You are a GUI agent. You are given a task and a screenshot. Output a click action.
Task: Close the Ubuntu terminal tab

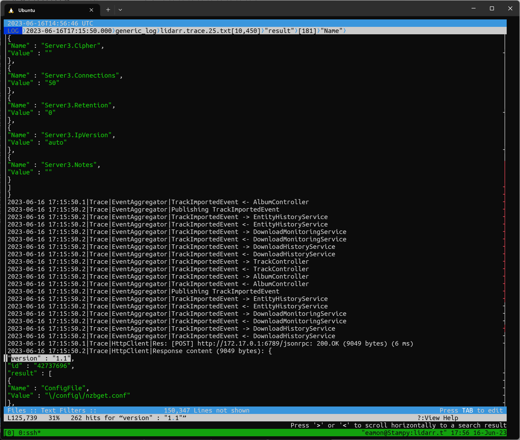(x=91, y=10)
